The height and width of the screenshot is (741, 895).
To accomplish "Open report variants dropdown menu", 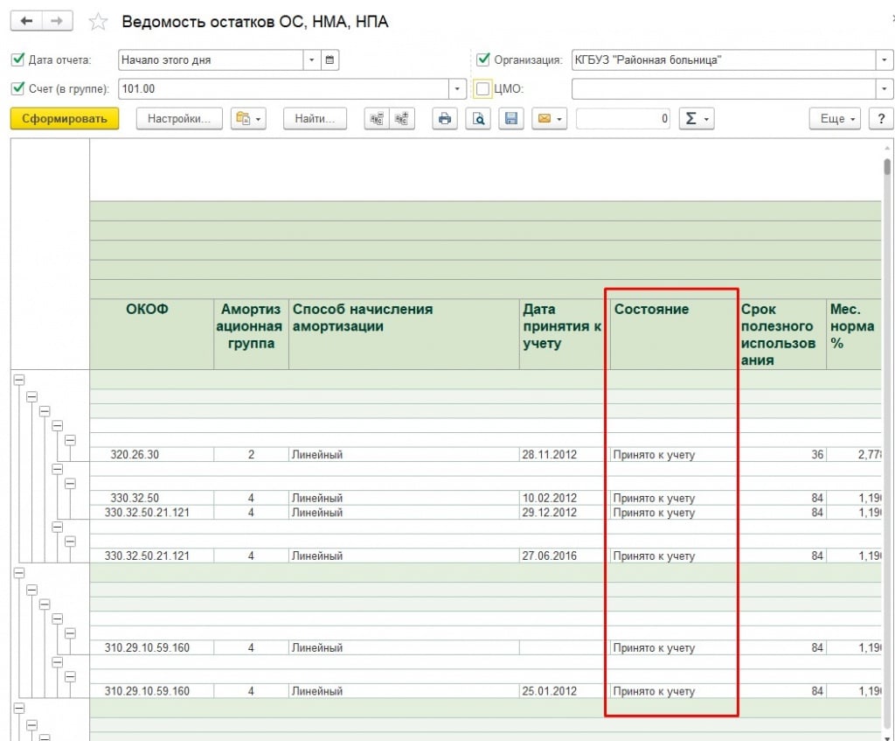I will click(x=247, y=119).
